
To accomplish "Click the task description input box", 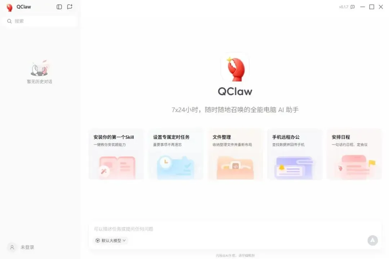I will [x=235, y=229].
